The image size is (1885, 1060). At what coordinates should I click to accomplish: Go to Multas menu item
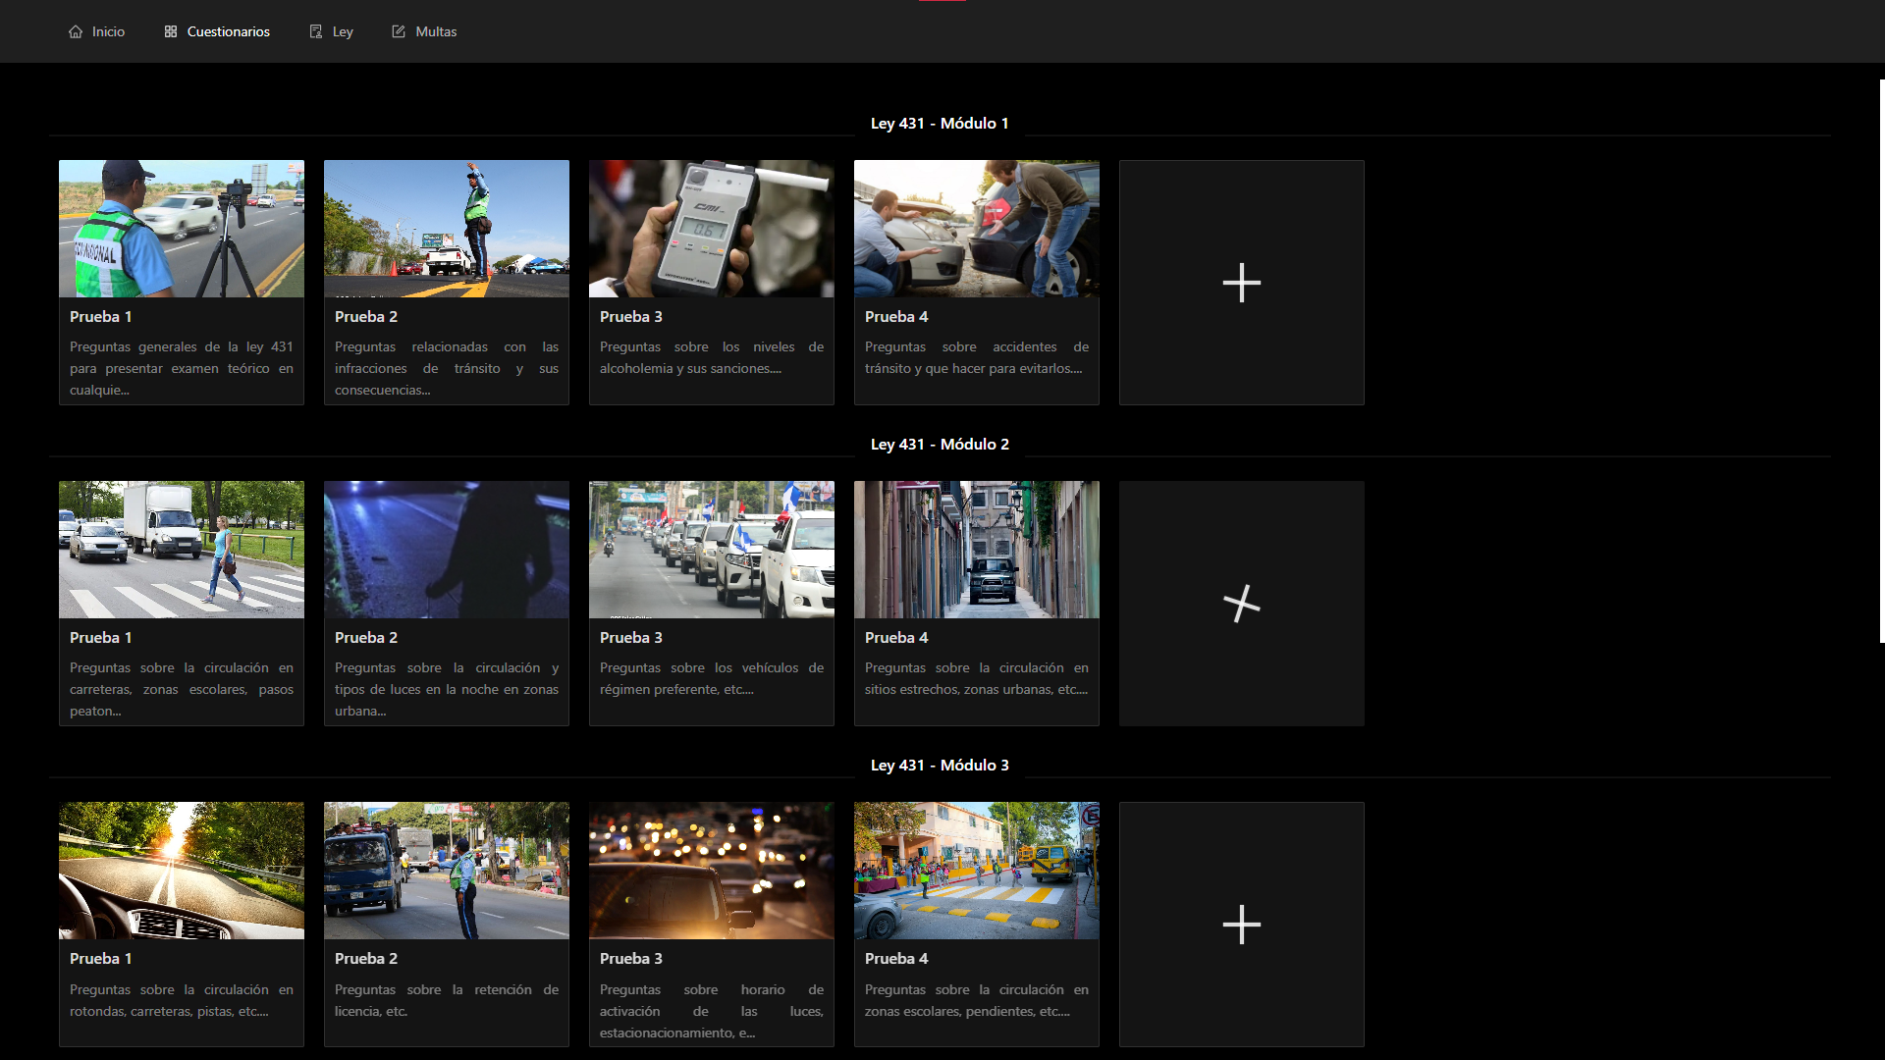point(436,31)
